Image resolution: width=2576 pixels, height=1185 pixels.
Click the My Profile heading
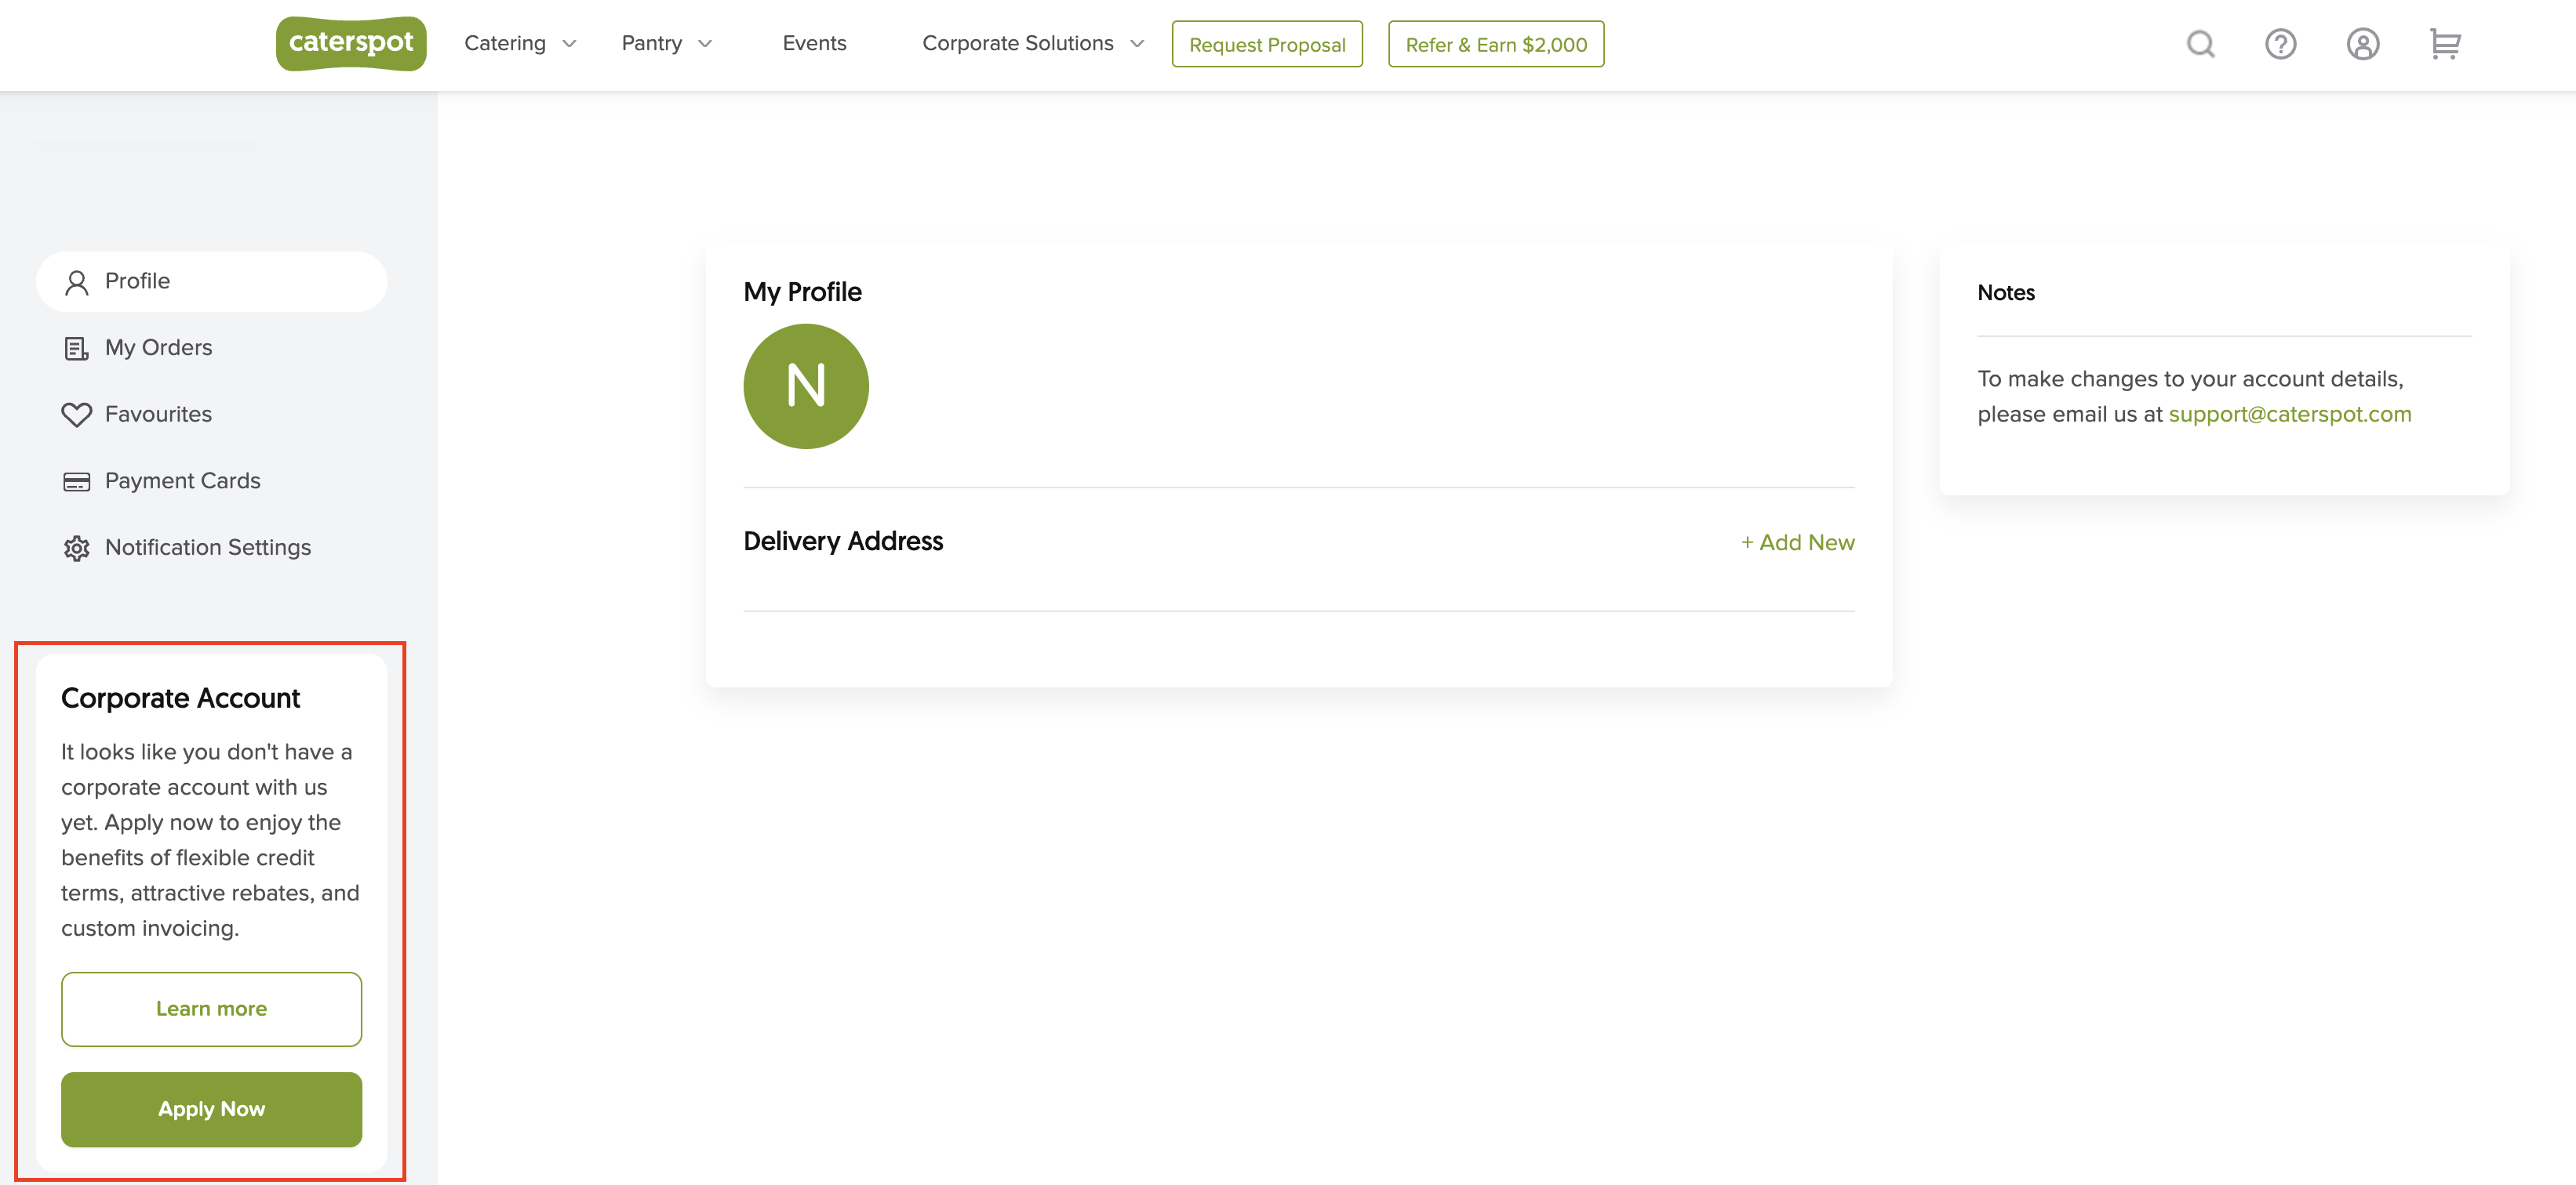pos(802,292)
